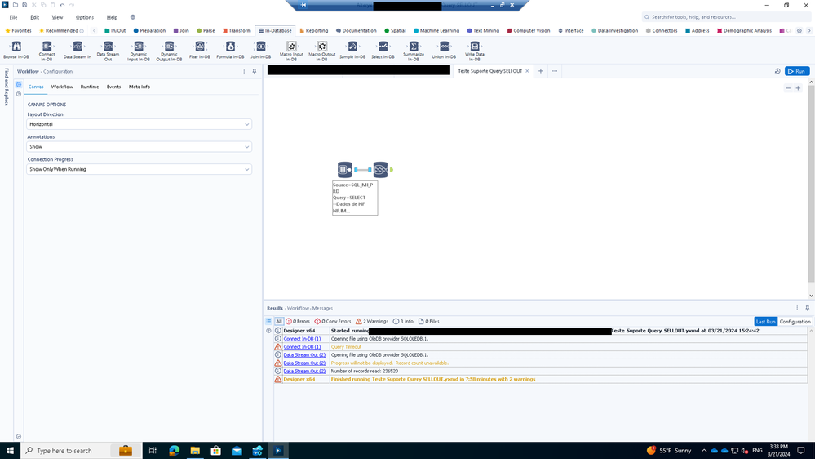
Task: Toggle the 3 Info filter
Action: [x=403, y=322]
